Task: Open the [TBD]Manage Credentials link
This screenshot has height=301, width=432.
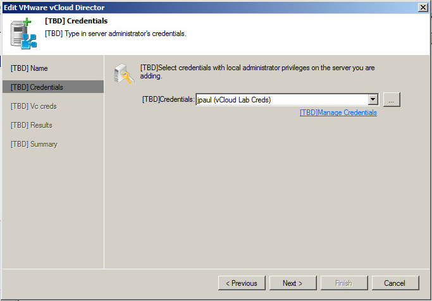Action: (x=338, y=113)
